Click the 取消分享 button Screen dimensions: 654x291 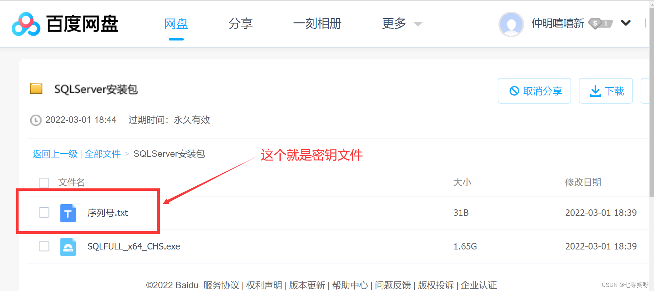click(x=534, y=91)
